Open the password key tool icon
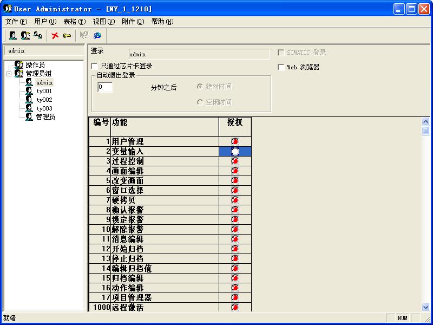433x325 pixels. [x=67, y=35]
